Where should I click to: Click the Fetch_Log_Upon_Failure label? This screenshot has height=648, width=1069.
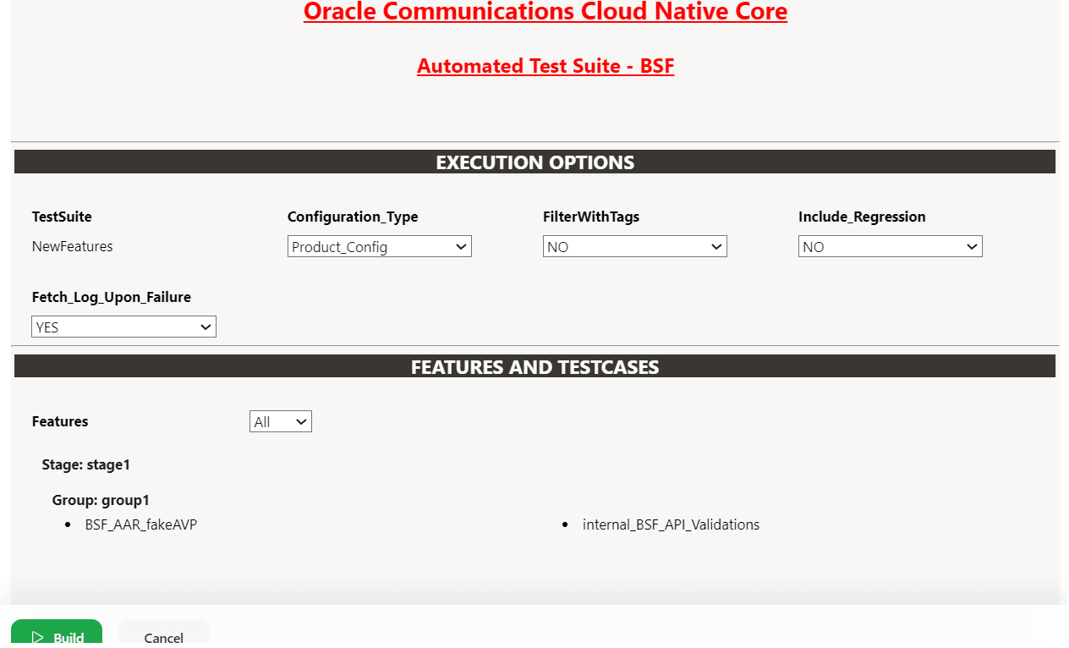(x=112, y=297)
